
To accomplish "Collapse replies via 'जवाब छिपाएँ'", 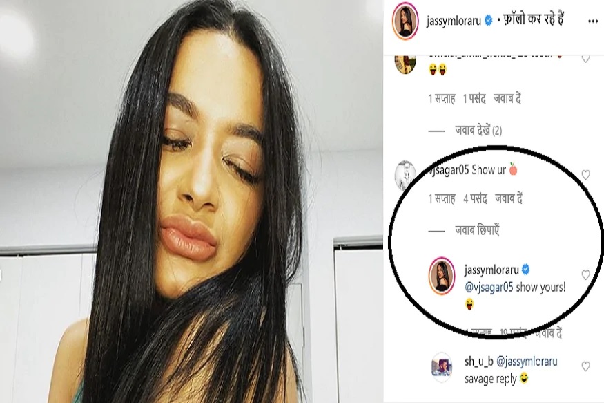I will pos(477,231).
